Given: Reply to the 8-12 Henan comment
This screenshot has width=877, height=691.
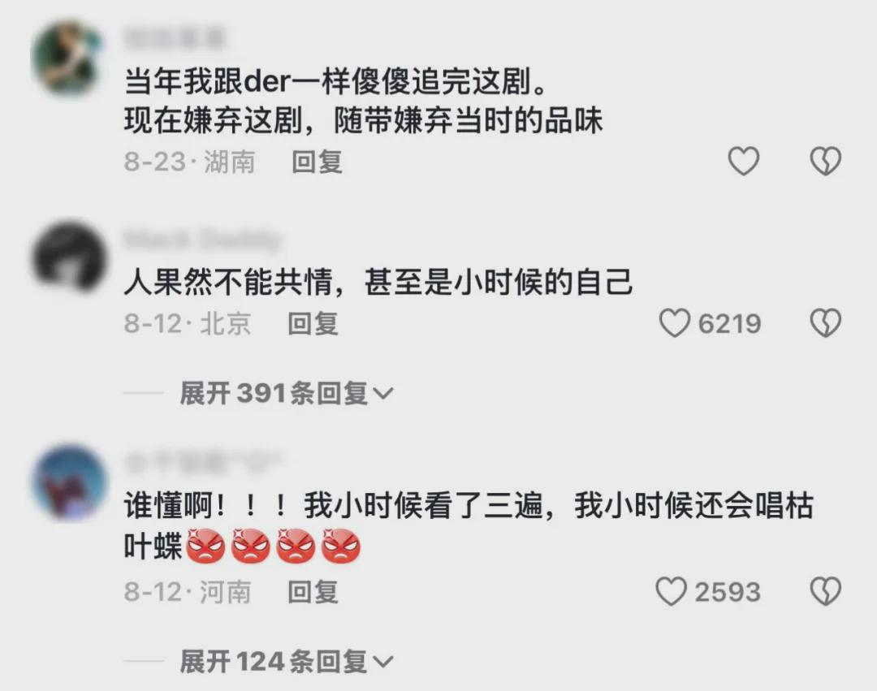Looking at the screenshot, I should point(313,592).
